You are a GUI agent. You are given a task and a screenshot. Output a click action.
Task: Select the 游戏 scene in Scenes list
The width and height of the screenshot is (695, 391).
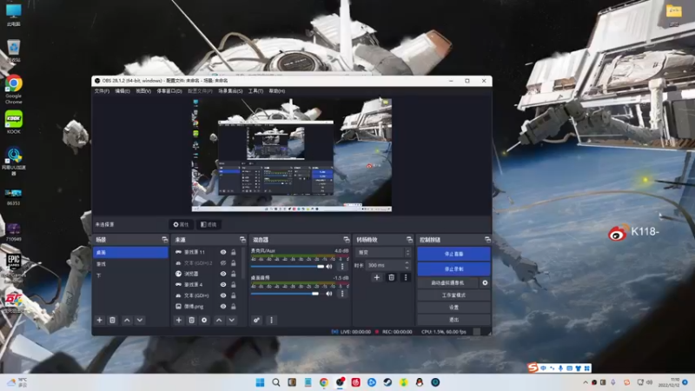pyautogui.click(x=131, y=264)
